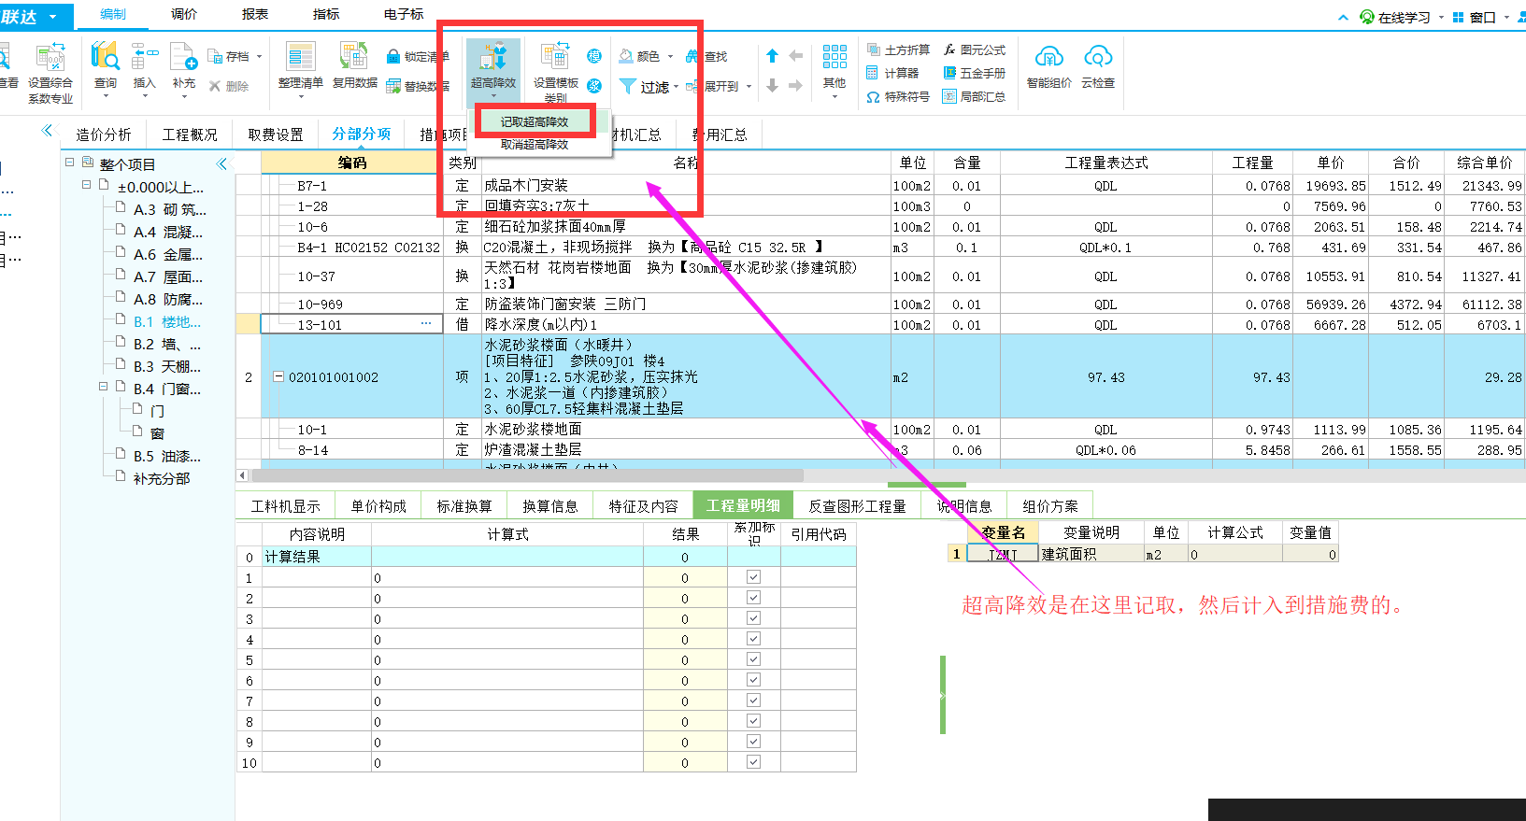Image resolution: width=1526 pixels, height=821 pixels.
Task: Toggle the 累加标识 checkbox in row 7
Action: (753, 701)
